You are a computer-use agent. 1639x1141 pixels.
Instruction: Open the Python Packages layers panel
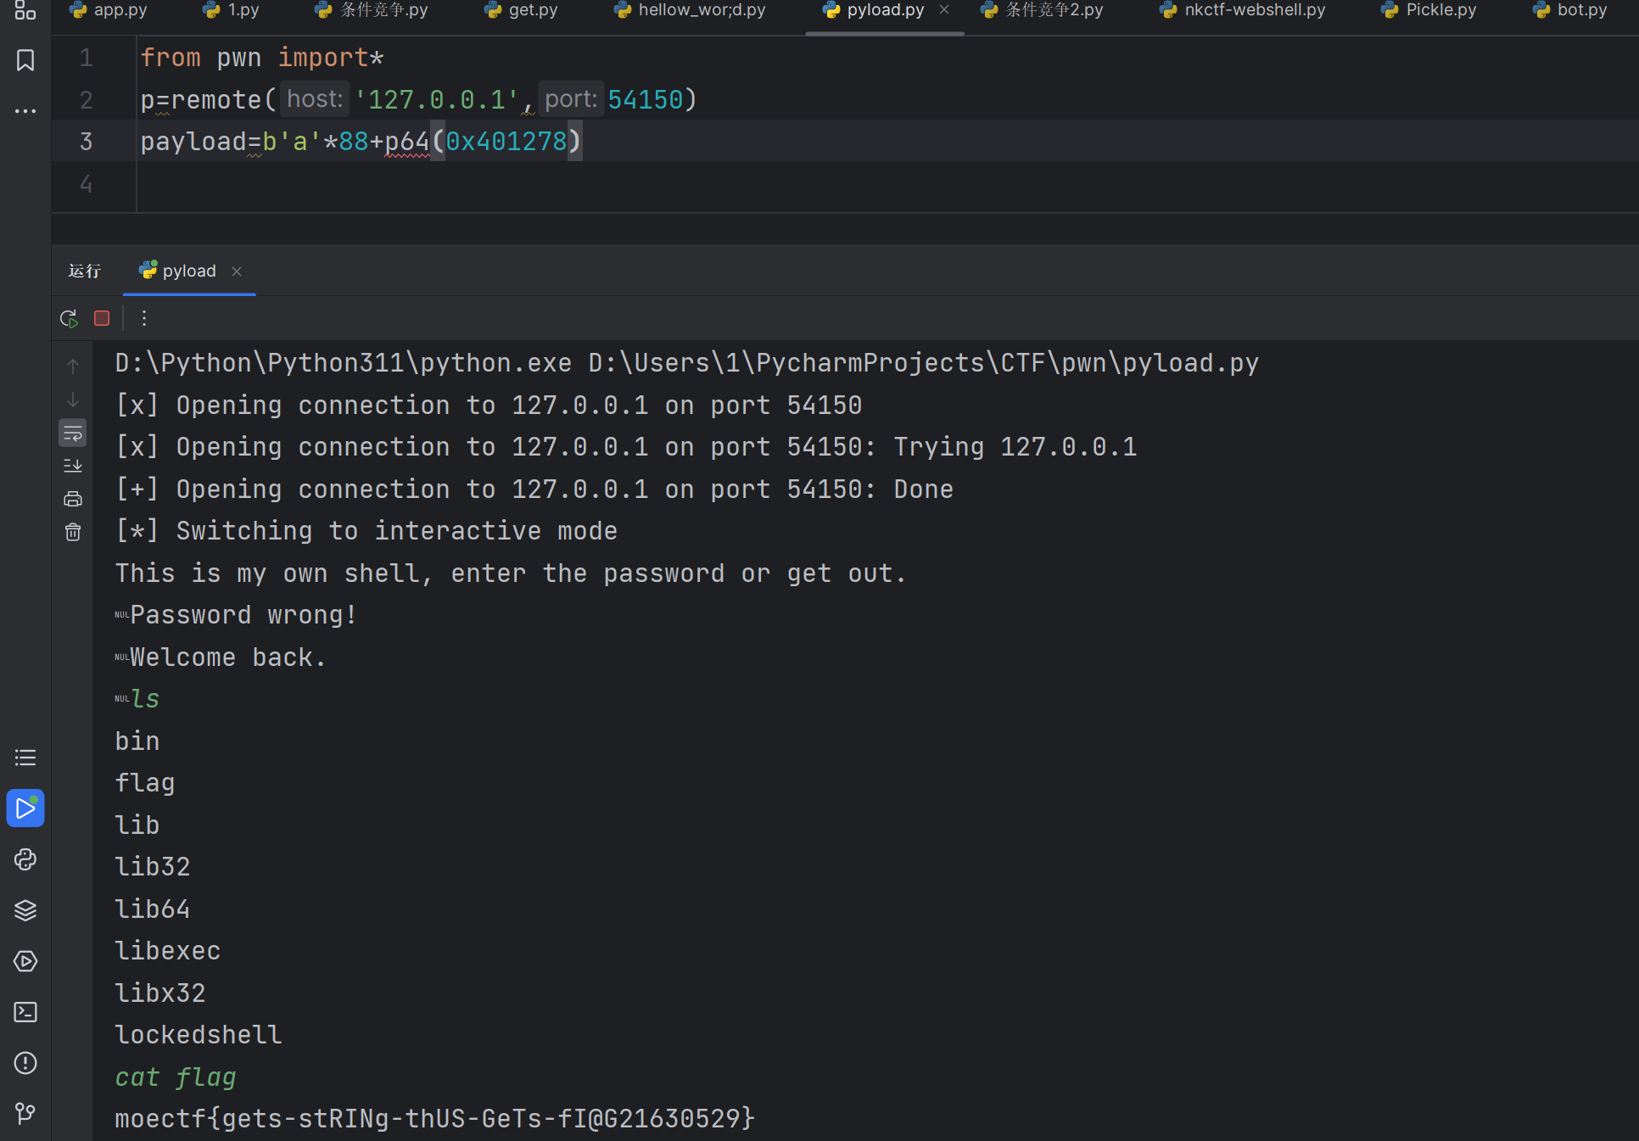(x=25, y=910)
